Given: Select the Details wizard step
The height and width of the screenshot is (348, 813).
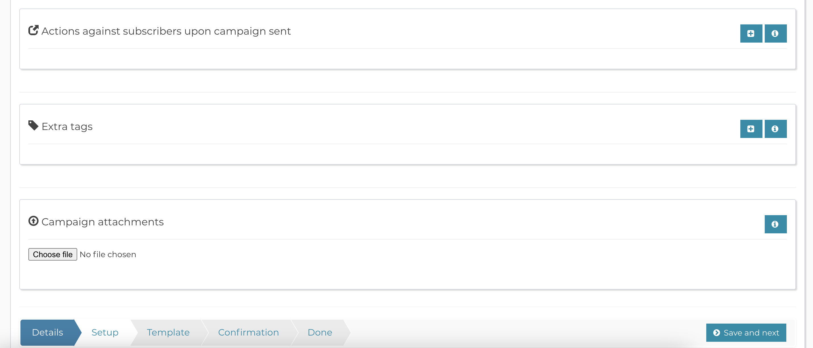Looking at the screenshot, I should pos(48,332).
